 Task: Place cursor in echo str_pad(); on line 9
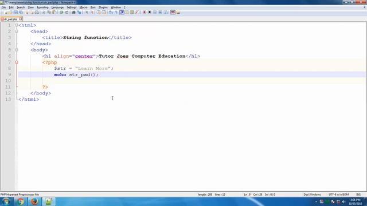coord(76,74)
